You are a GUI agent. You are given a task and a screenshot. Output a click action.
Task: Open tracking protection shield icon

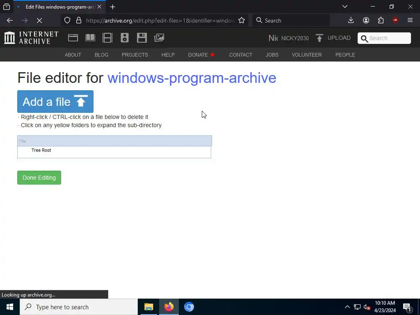[x=67, y=21]
